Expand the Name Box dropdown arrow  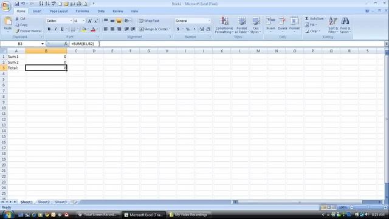[43, 44]
